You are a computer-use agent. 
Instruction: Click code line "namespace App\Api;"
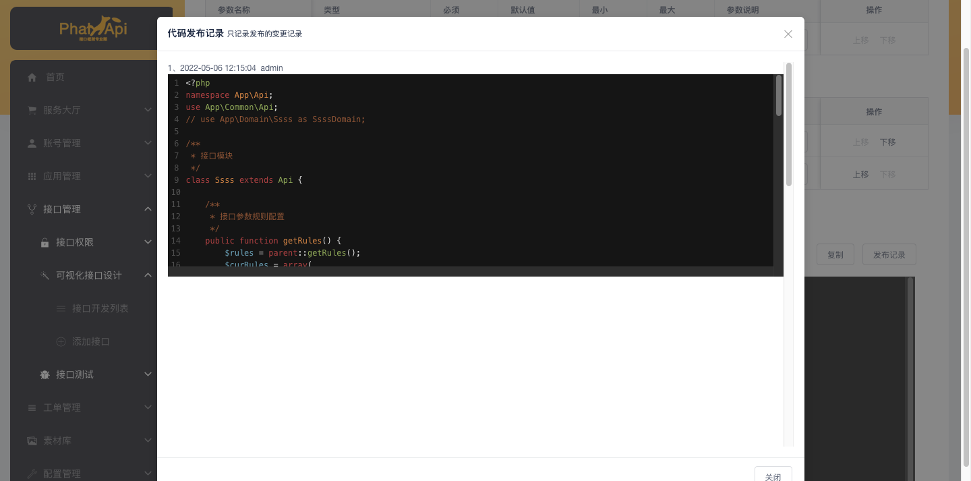tap(229, 95)
